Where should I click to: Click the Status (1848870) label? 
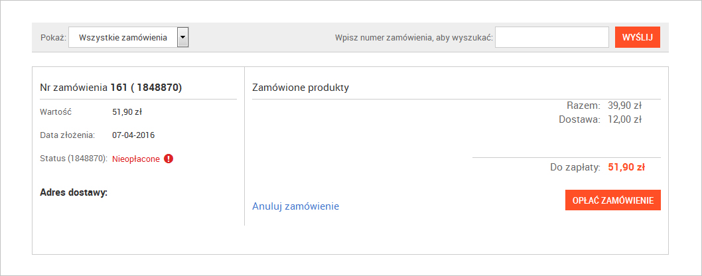(74, 159)
